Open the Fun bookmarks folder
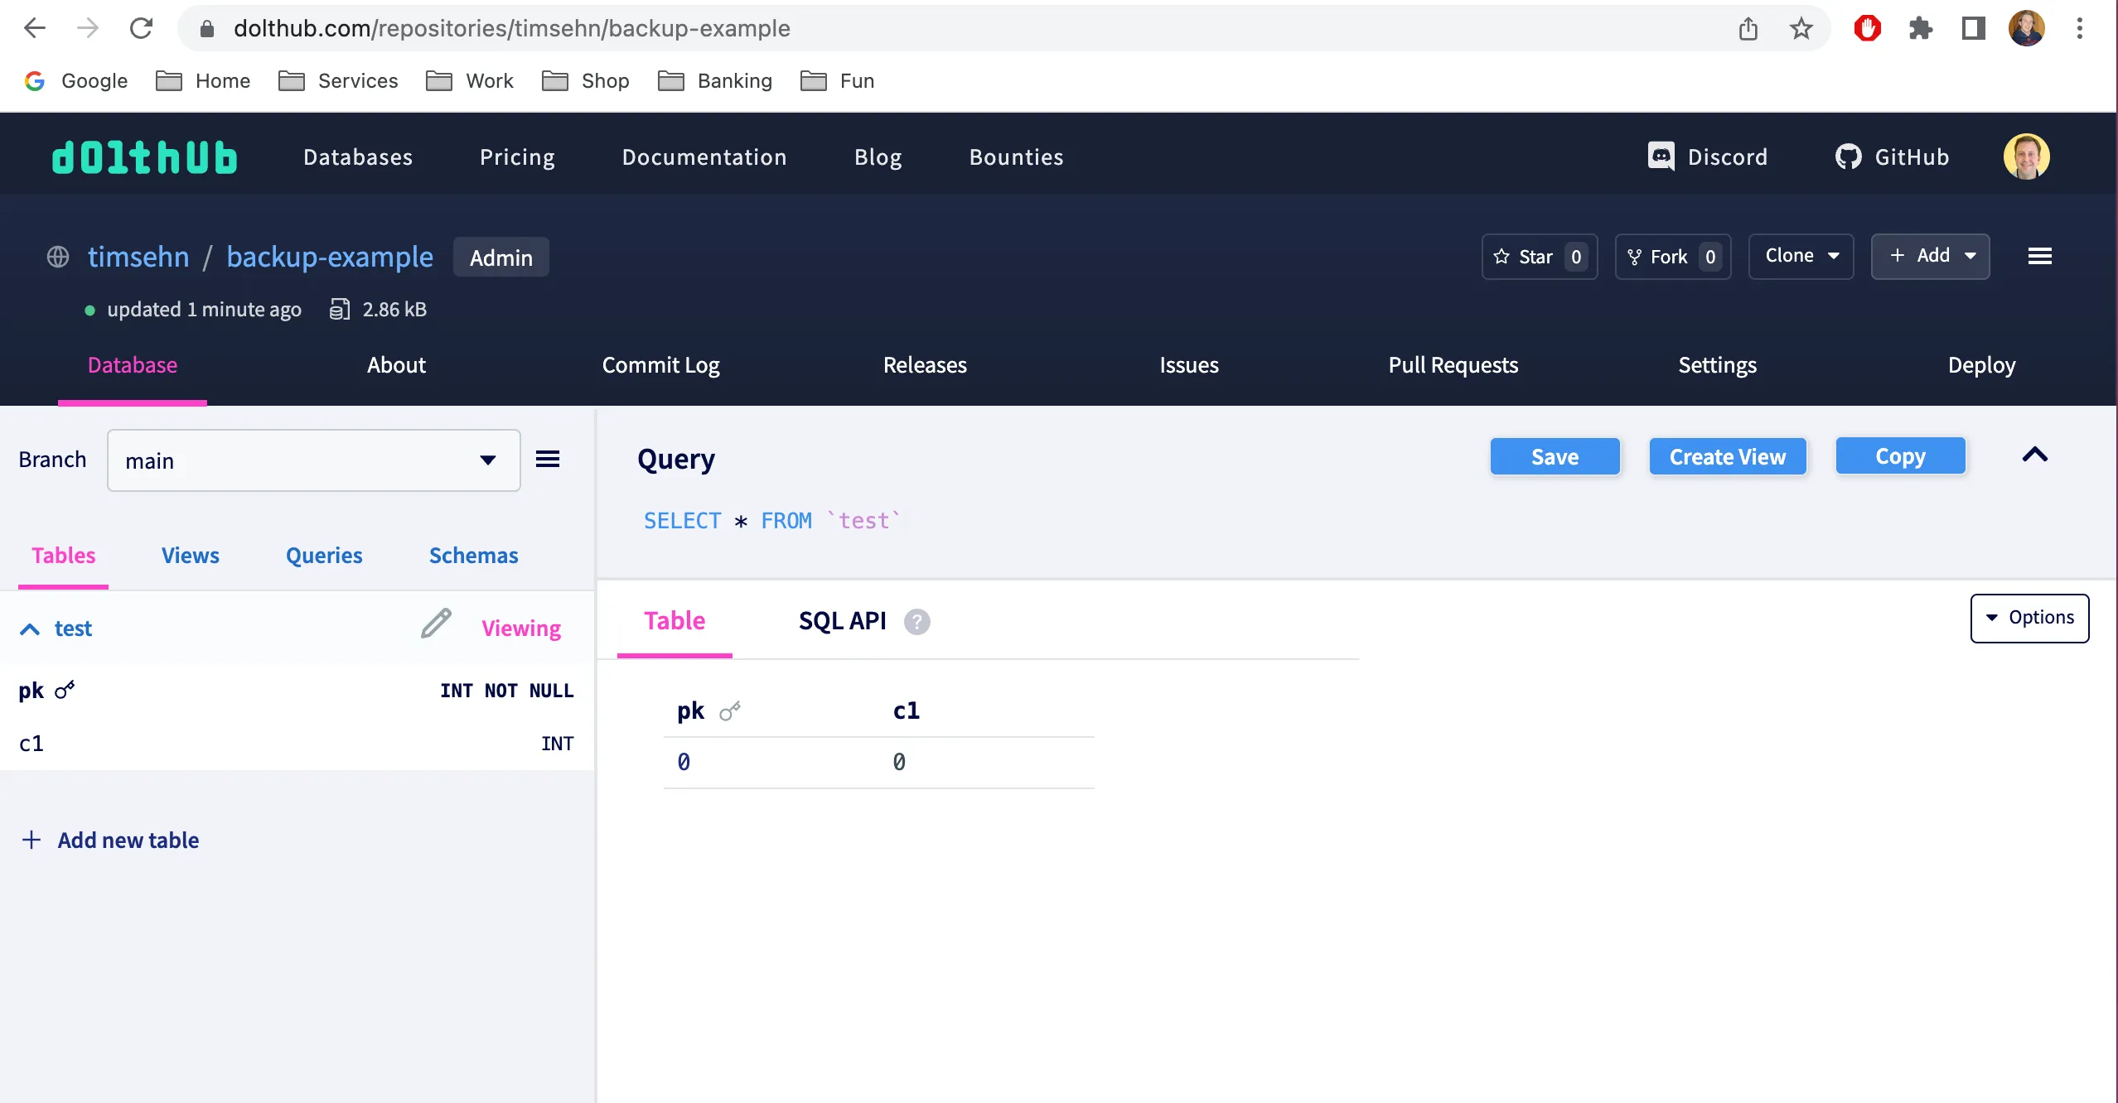 (838, 80)
